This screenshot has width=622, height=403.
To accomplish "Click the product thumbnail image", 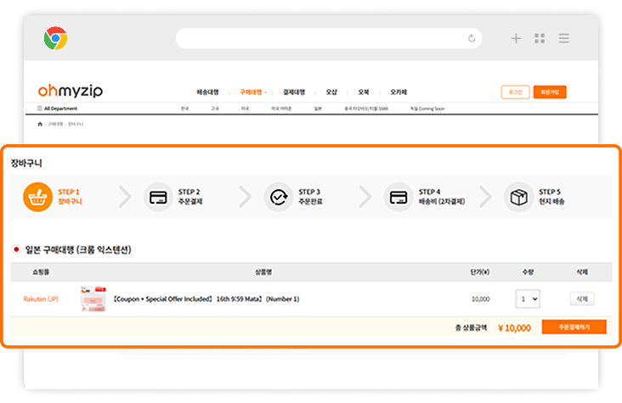I will (92, 299).
